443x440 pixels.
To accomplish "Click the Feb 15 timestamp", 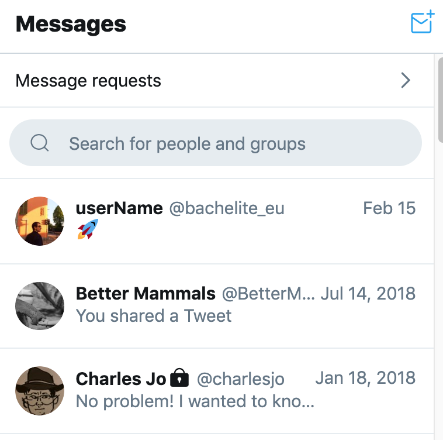I will tap(389, 208).
